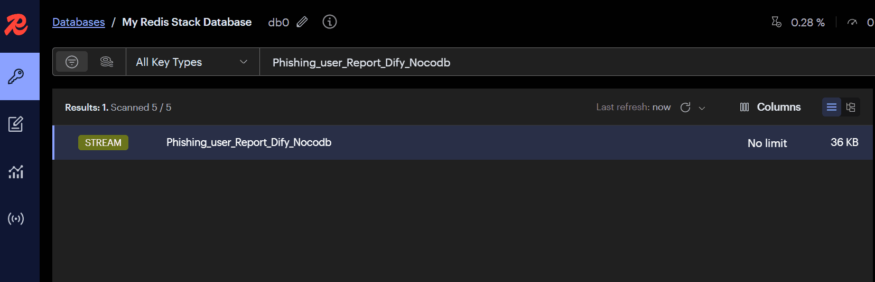
Task: Switch to filter by key name mode
Action: point(72,62)
